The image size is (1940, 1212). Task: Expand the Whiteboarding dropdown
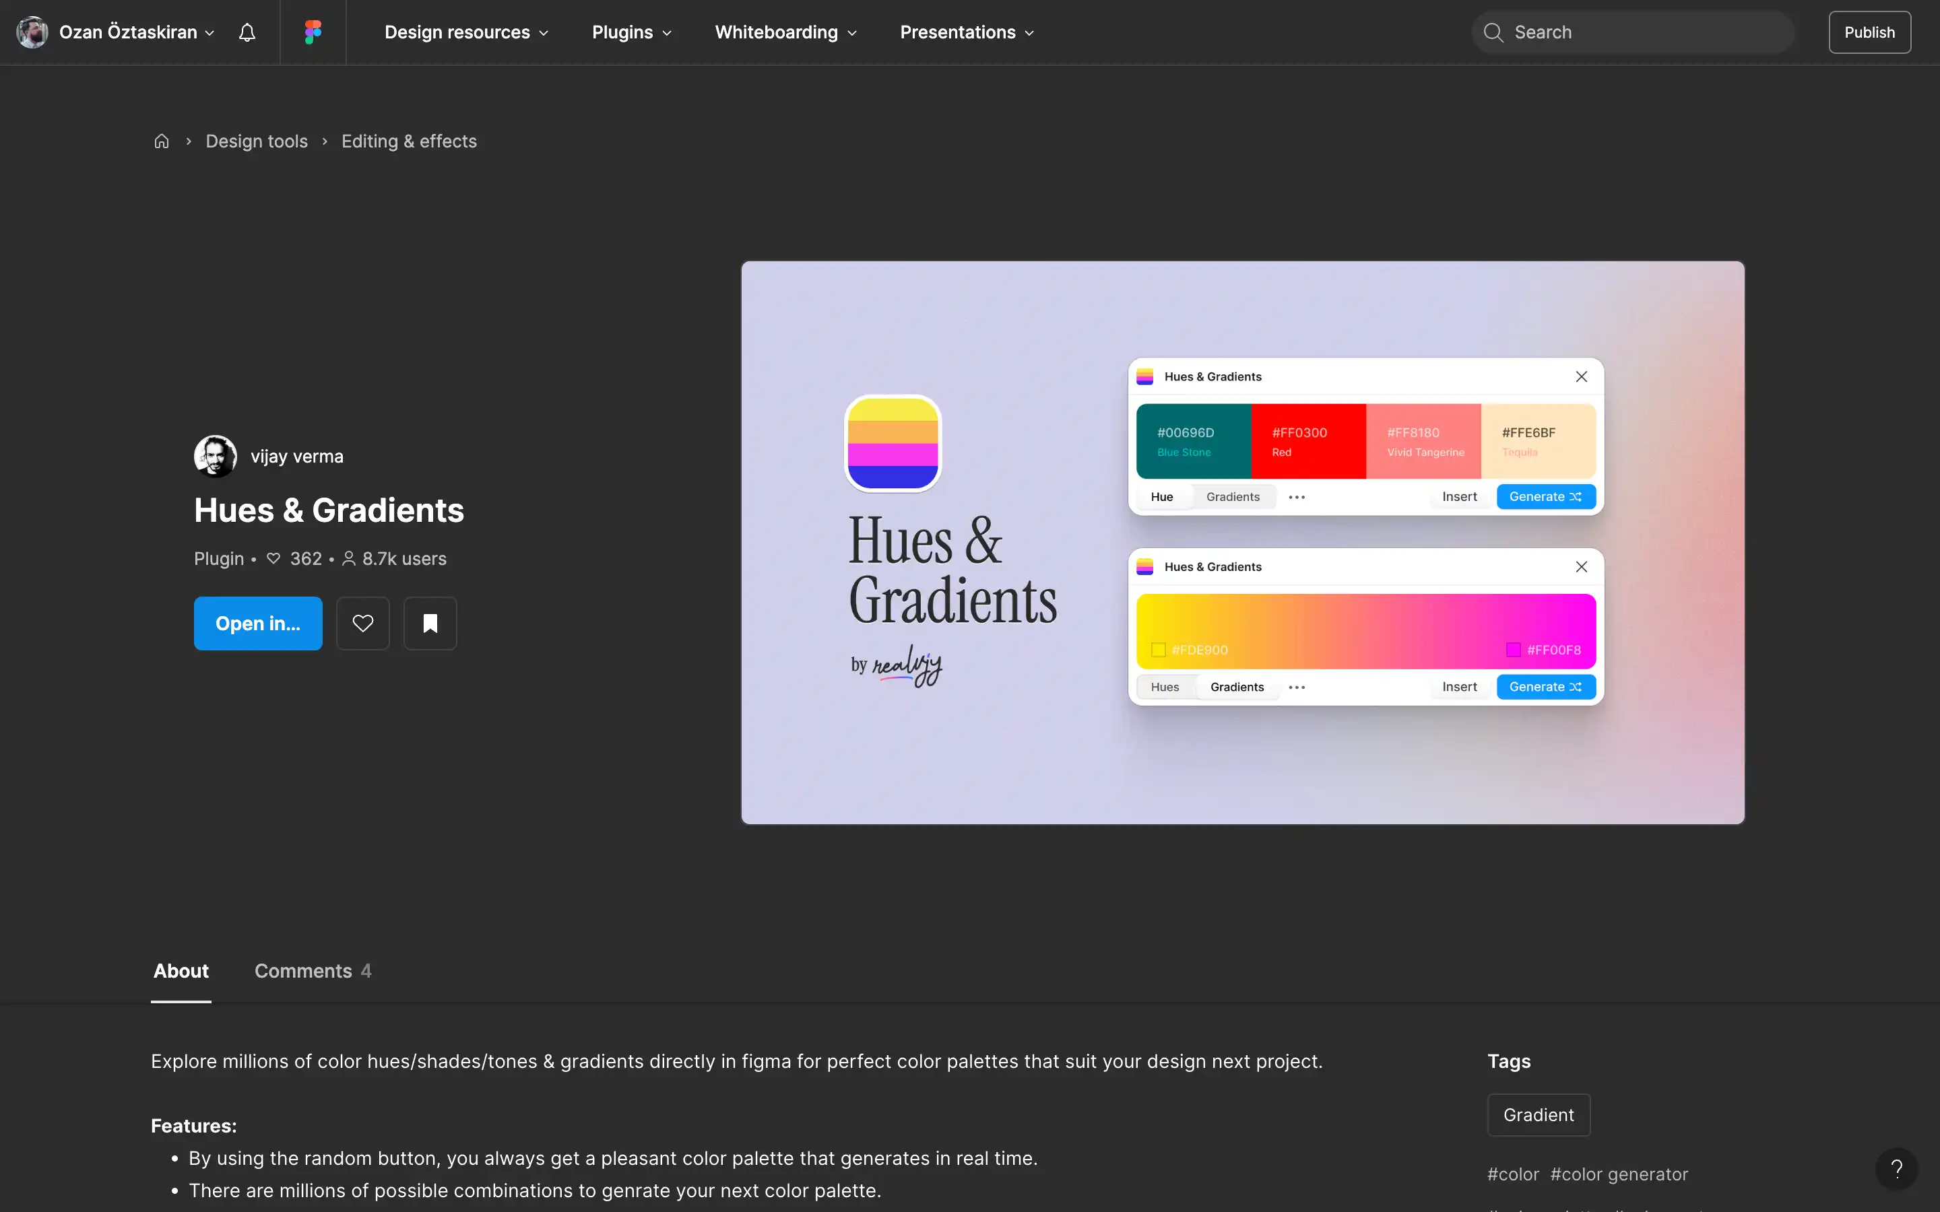[785, 32]
